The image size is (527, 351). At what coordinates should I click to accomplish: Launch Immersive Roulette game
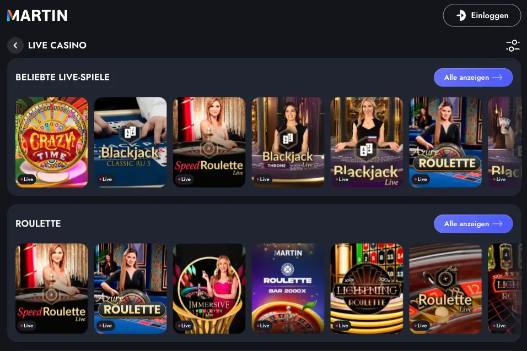coord(209,288)
